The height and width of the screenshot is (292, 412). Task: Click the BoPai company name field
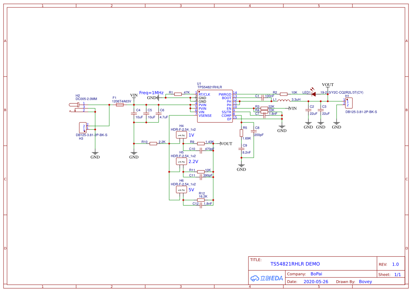coord(316,274)
